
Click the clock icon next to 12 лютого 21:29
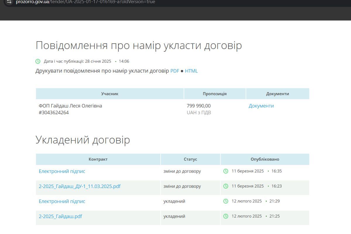point(226,201)
